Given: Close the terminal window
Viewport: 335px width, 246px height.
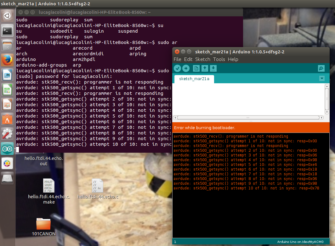Looking at the screenshot, I should pos(20,12).
